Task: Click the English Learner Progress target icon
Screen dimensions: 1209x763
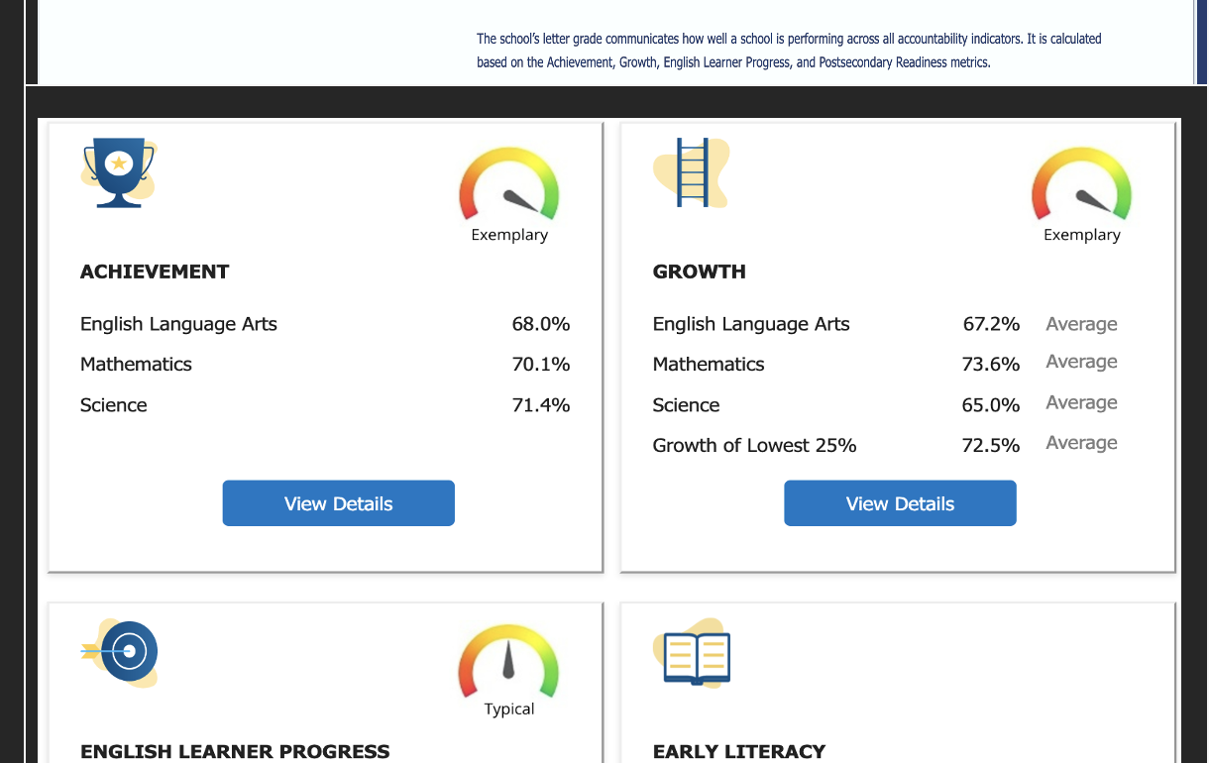Action: (x=120, y=652)
